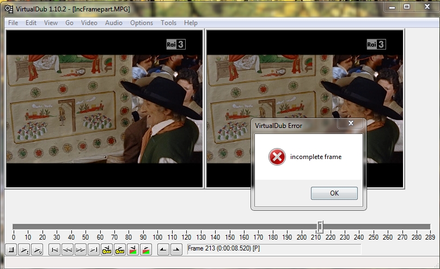Open the File menu

[x=13, y=23]
